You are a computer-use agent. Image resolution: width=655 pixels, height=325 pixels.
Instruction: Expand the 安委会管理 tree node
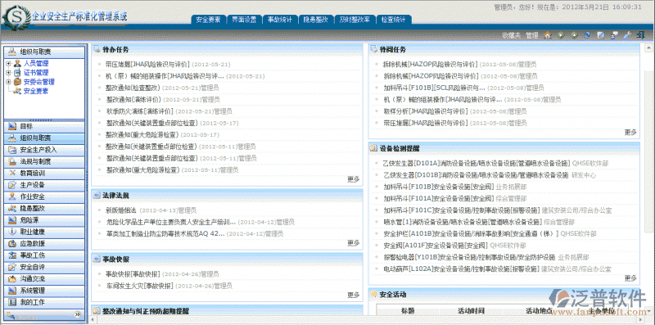[8, 82]
